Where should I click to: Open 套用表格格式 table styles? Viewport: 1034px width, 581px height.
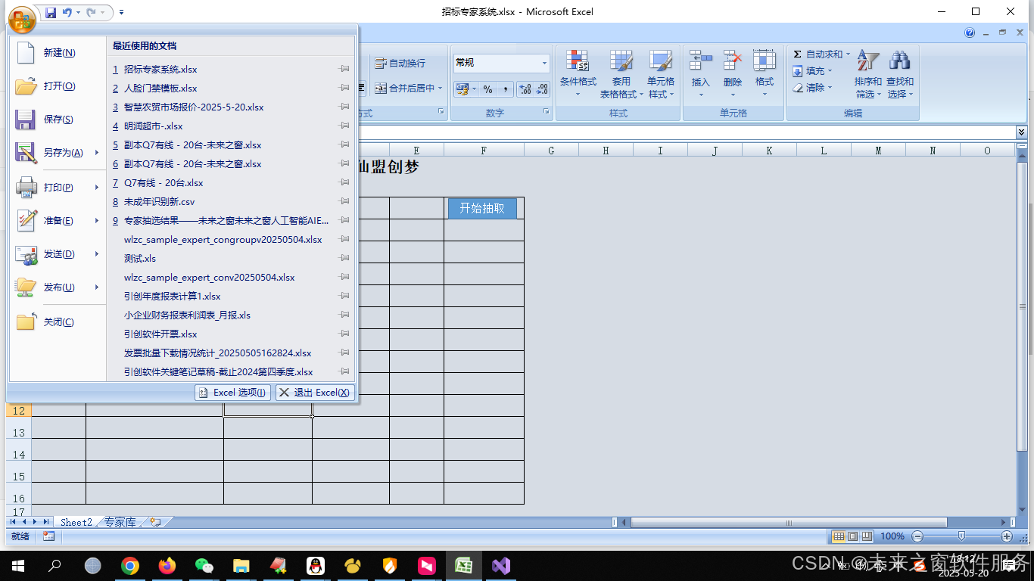point(621,74)
